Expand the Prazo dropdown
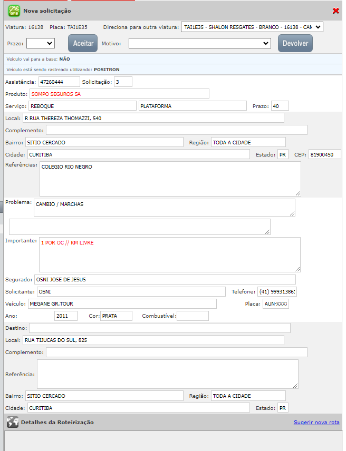The width and height of the screenshot is (346, 451). pyautogui.click(x=41, y=43)
